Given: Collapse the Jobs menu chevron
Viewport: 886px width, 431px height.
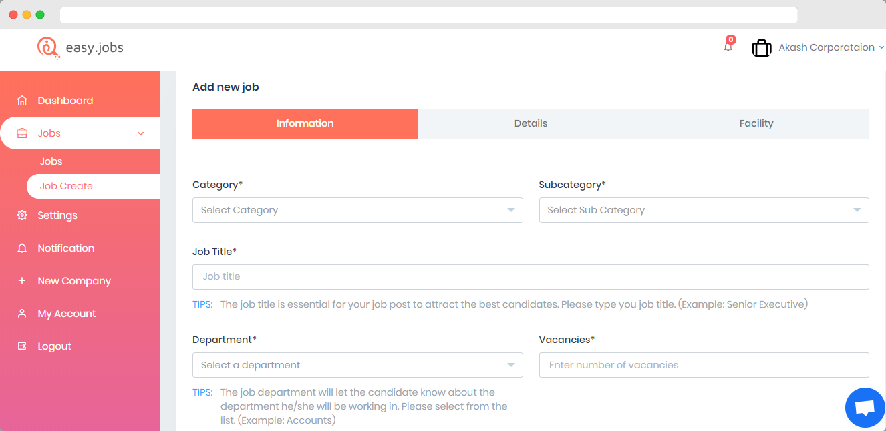Looking at the screenshot, I should coord(140,133).
